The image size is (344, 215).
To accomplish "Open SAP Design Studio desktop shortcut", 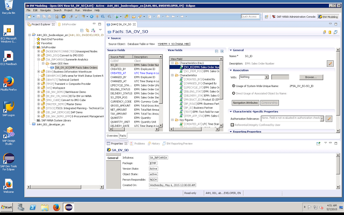I will coord(9,136).
